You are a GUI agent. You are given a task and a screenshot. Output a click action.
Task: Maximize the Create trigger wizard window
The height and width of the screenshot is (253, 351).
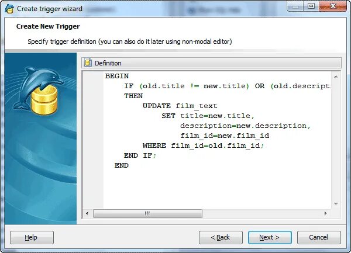311,6
